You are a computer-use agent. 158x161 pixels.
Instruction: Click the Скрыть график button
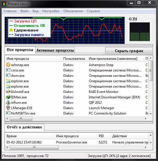pos(129,51)
